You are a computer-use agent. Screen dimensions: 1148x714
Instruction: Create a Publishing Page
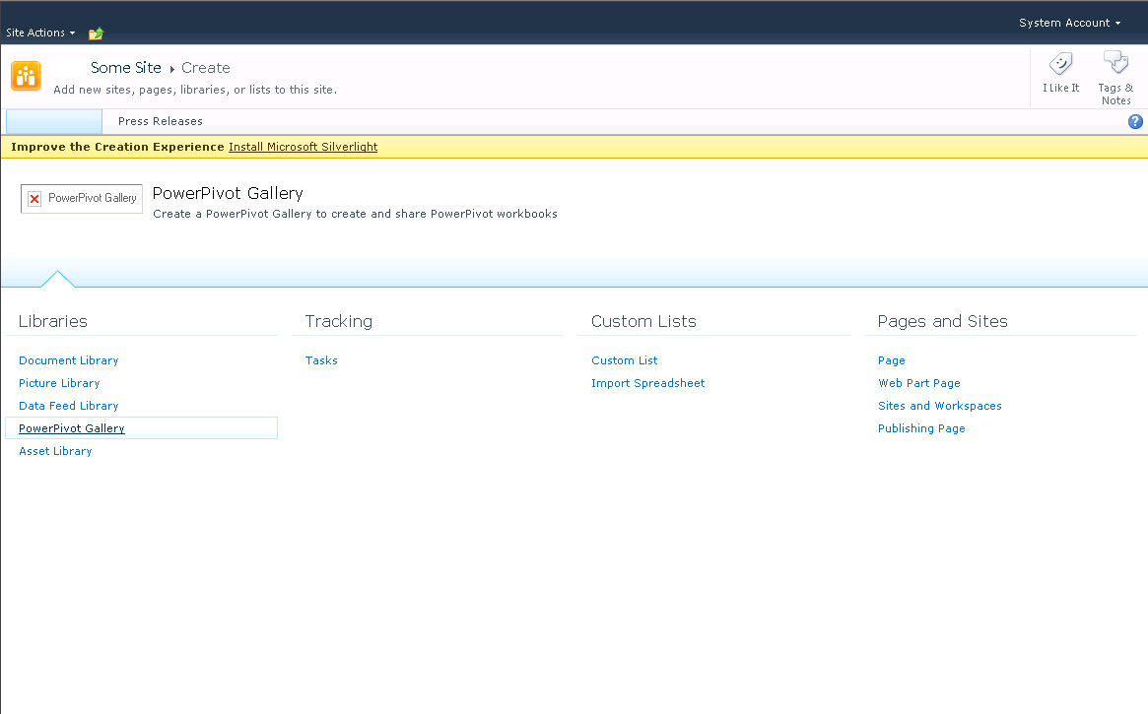click(x=921, y=428)
